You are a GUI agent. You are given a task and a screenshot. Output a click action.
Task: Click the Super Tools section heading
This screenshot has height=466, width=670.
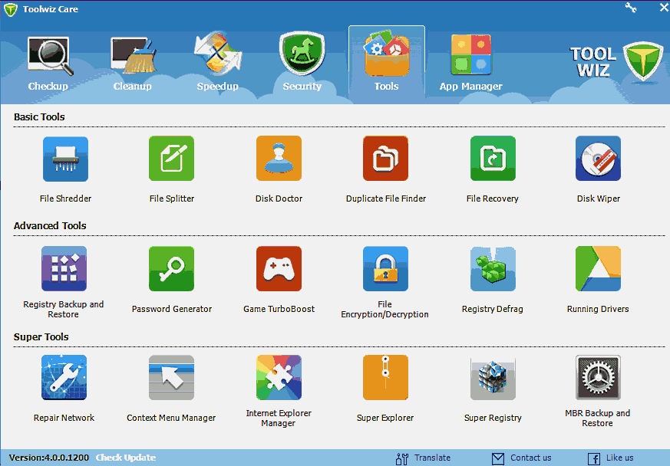[41, 336]
